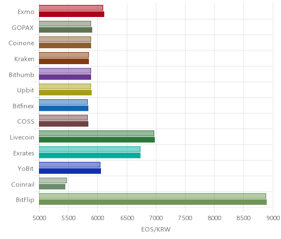This screenshot has width=281, height=239.
Task: Select the light green BitFlip upper bar
Action: 153,196
